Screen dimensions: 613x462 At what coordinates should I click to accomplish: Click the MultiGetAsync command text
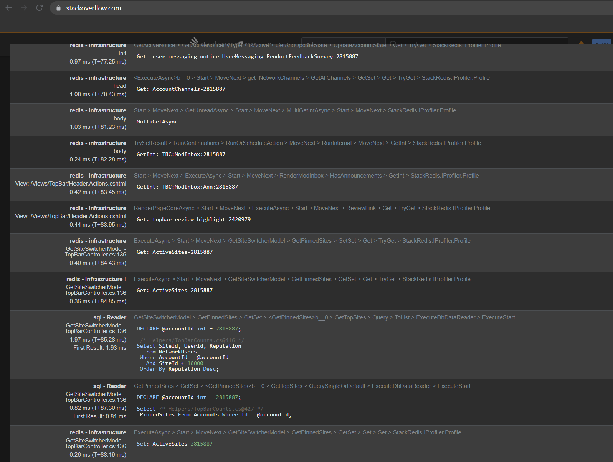pyautogui.click(x=157, y=122)
